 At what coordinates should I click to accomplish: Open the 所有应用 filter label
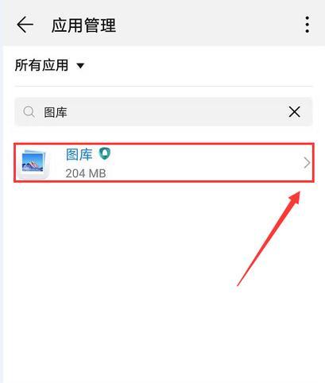pos(42,65)
